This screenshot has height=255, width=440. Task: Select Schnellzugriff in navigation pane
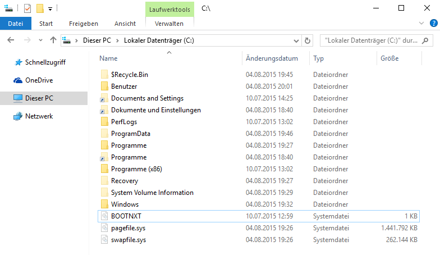[x=45, y=62]
